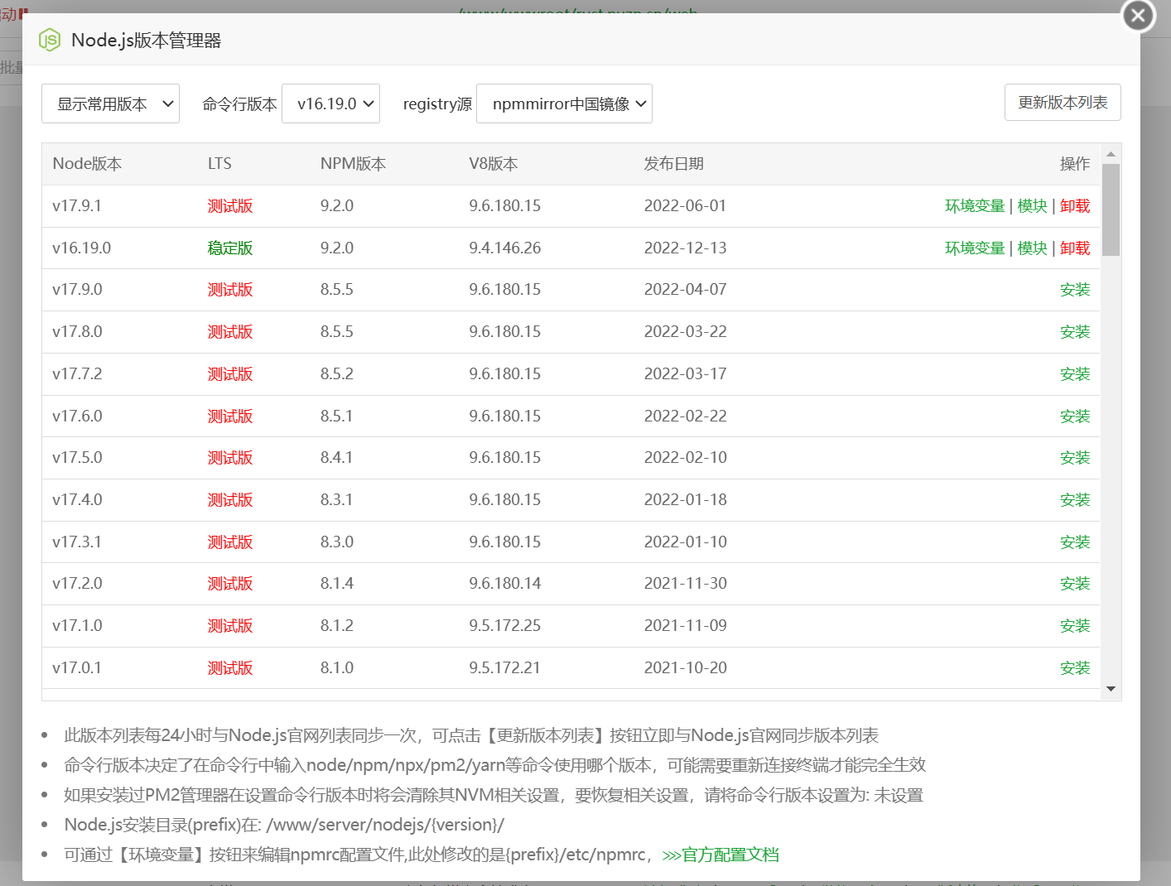Viewport: 1171px width, 886px height.
Task: Click the 发布日期 column header
Action: pos(674,164)
